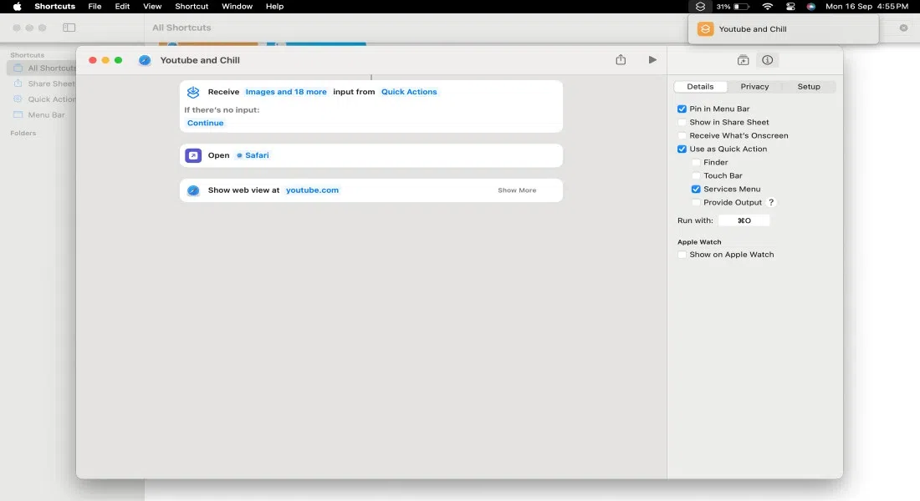Choose a different app than Safari

(x=253, y=155)
